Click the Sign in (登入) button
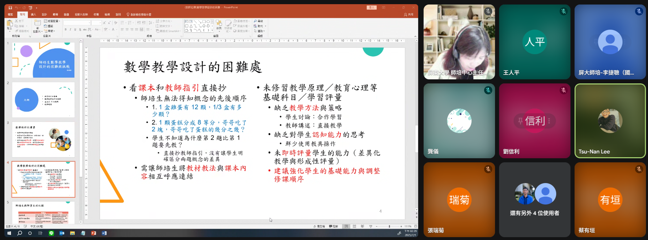648x240 pixels. 371,8
